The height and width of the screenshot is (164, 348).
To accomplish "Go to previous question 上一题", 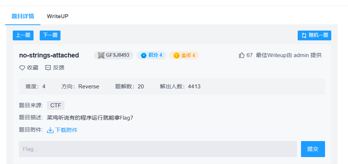I will (23, 35).
